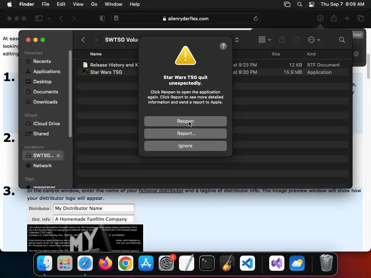Select Desktop in Finder sidebar

click(x=42, y=81)
